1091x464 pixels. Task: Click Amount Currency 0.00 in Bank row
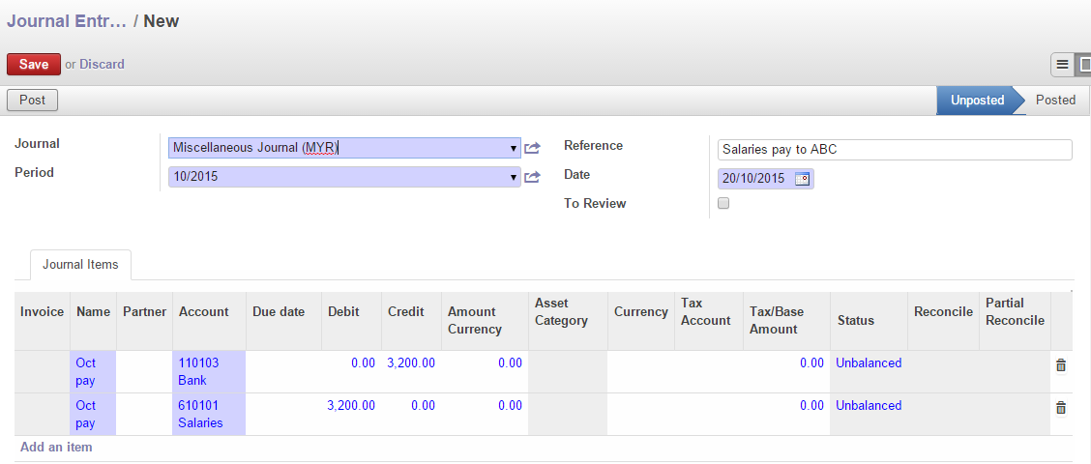click(510, 363)
